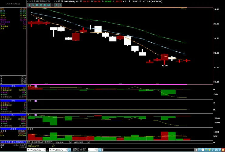Click the 22.16 high price label
This screenshot has width=225, height=152.
pos(39,18)
